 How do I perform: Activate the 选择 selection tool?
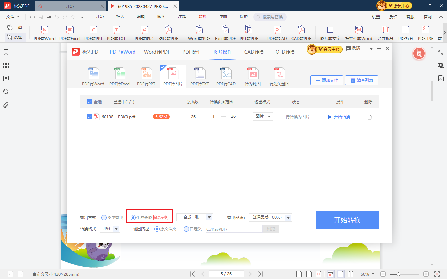click(15, 37)
